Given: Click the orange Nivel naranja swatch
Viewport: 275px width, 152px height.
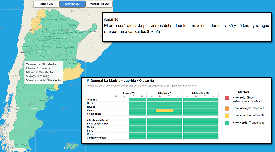Looking at the screenshot, I should tap(227, 107).
